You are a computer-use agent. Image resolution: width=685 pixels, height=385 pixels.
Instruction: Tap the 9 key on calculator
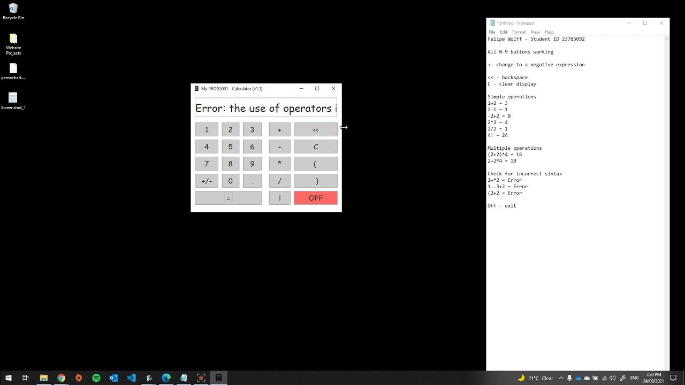(x=252, y=164)
